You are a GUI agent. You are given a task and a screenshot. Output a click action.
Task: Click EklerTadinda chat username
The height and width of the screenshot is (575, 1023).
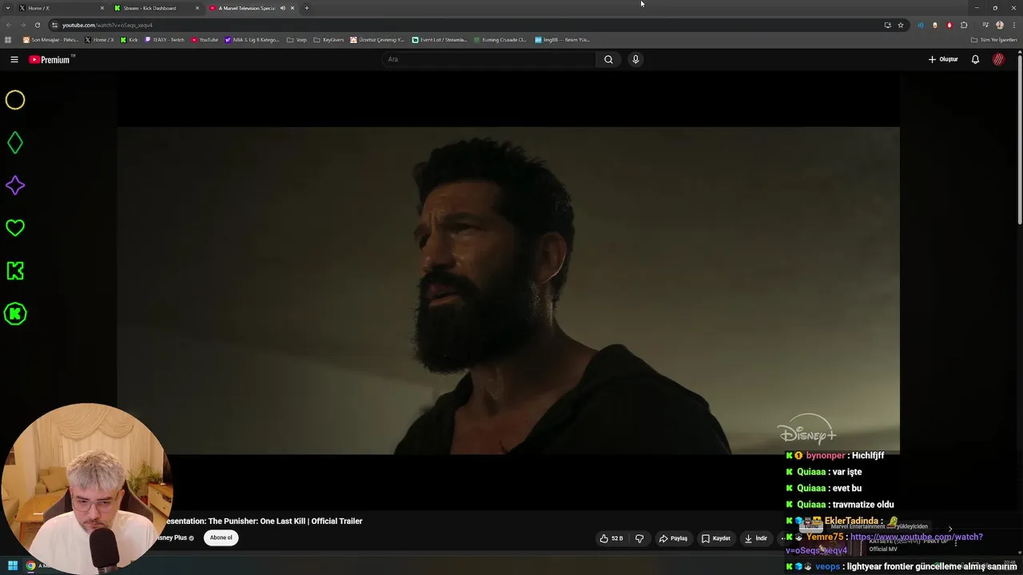(x=851, y=521)
